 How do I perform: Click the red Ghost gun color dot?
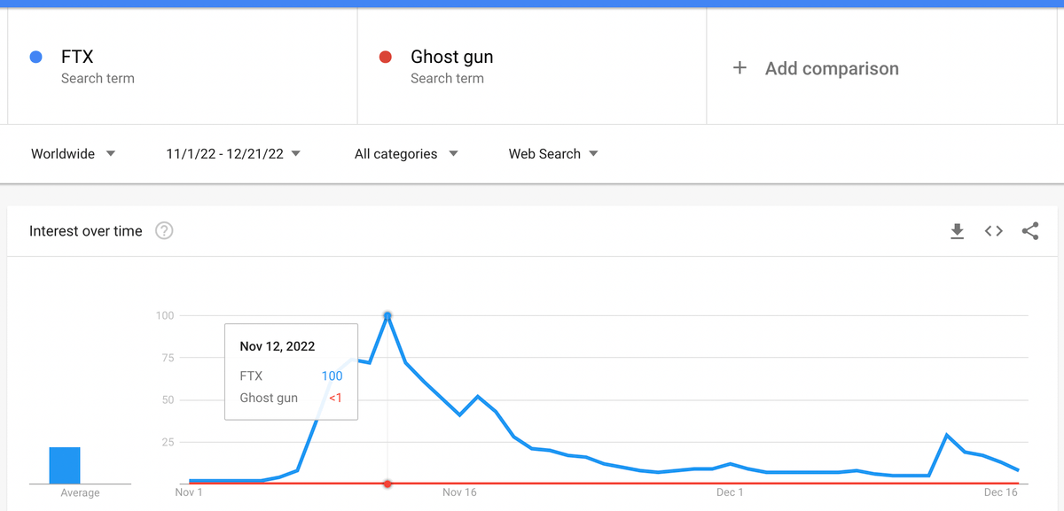[386, 58]
